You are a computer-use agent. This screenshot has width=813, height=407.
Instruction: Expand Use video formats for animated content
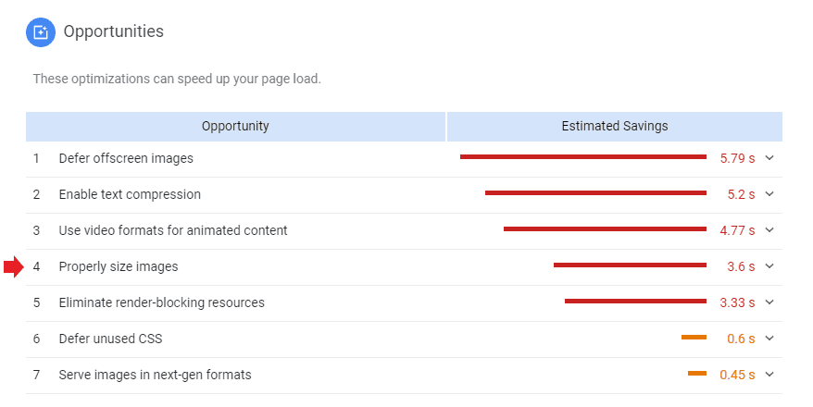[769, 230]
